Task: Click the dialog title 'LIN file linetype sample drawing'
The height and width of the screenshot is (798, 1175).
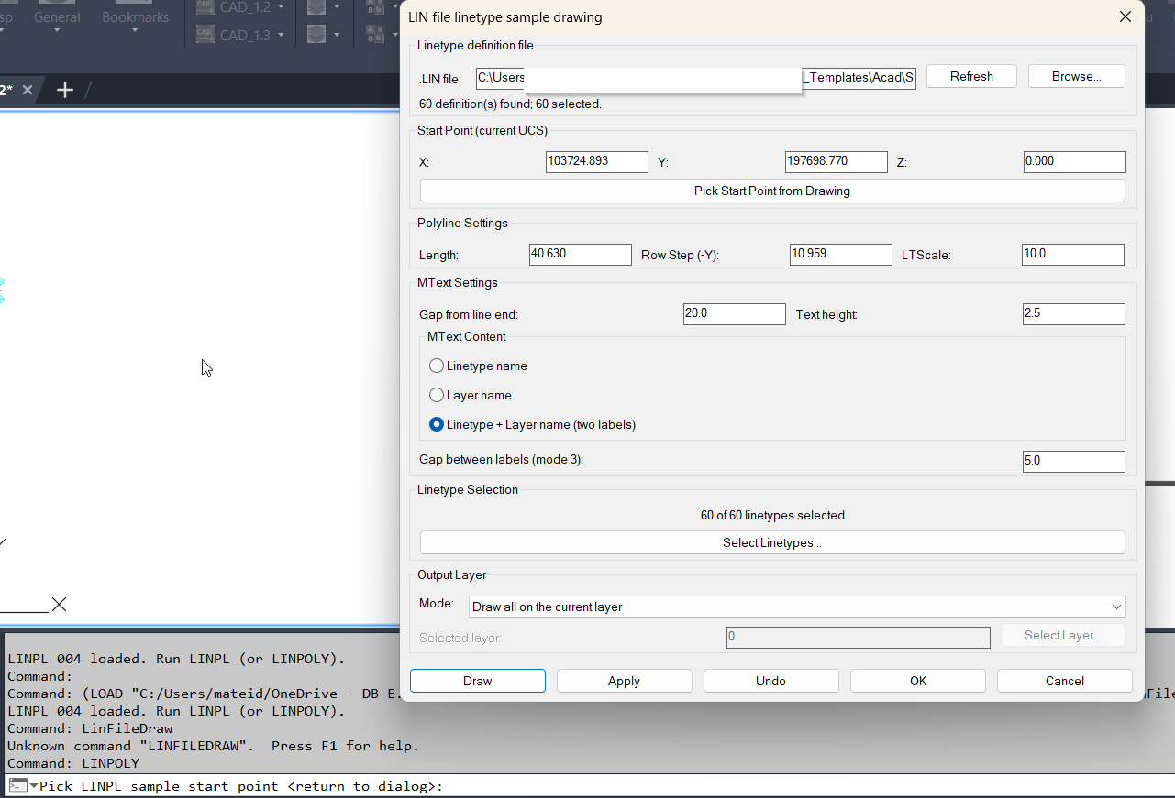Action: (x=505, y=17)
